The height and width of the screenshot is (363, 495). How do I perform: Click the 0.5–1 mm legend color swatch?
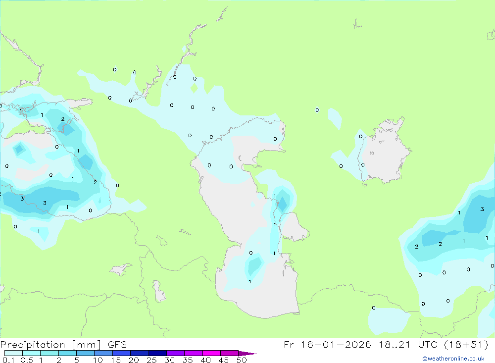[32, 353]
